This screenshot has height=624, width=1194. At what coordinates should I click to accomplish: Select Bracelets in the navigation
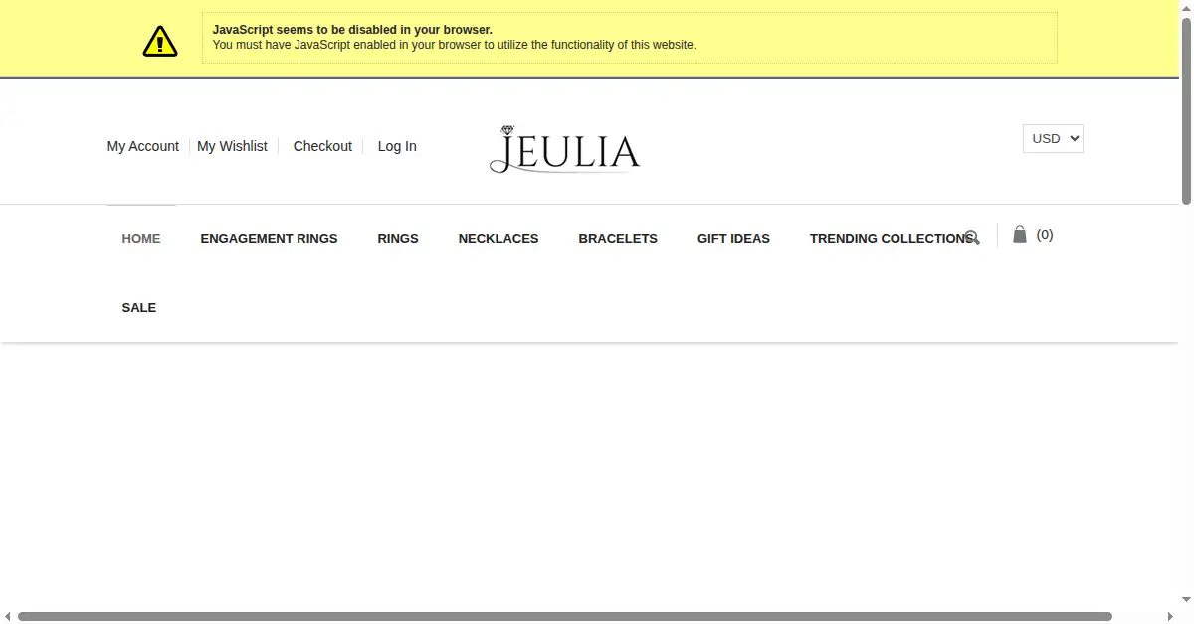click(618, 238)
